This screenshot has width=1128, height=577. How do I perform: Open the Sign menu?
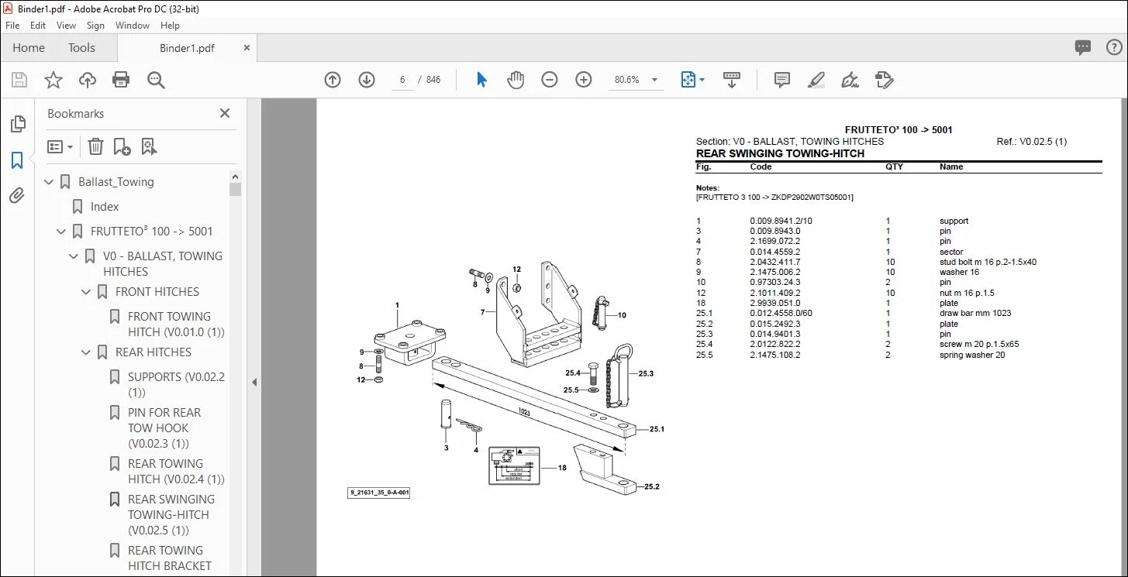coord(95,26)
